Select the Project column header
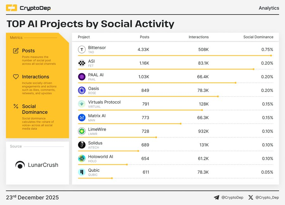Image resolution: width=285 pixels, height=205 pixels. 83,37
